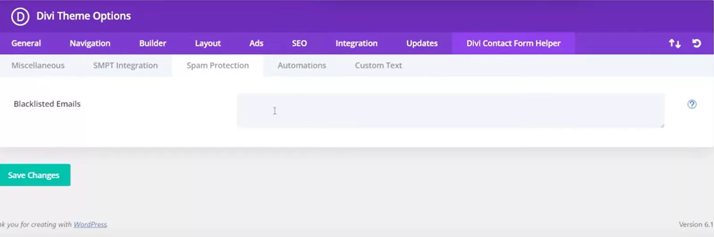Select Divi Contact Form Helper tab
This screenshot has height=237, width=714.
[x=513, y=43]
